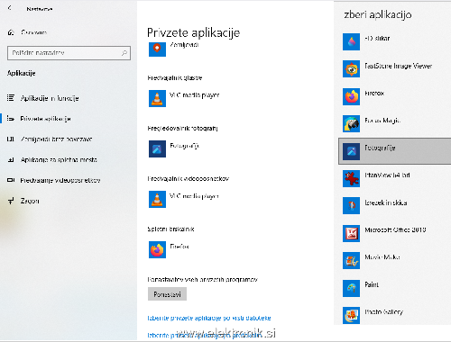Choose Paint in the app list
451x342 pixels.
394,288
